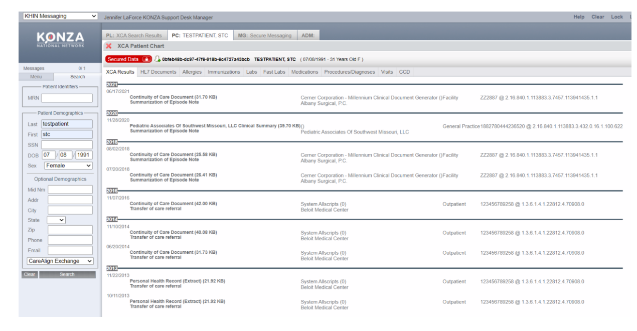Open Continuity of Care Document (25.58 KB)
The height and width of the screenshot is (331, 637).
173,154
